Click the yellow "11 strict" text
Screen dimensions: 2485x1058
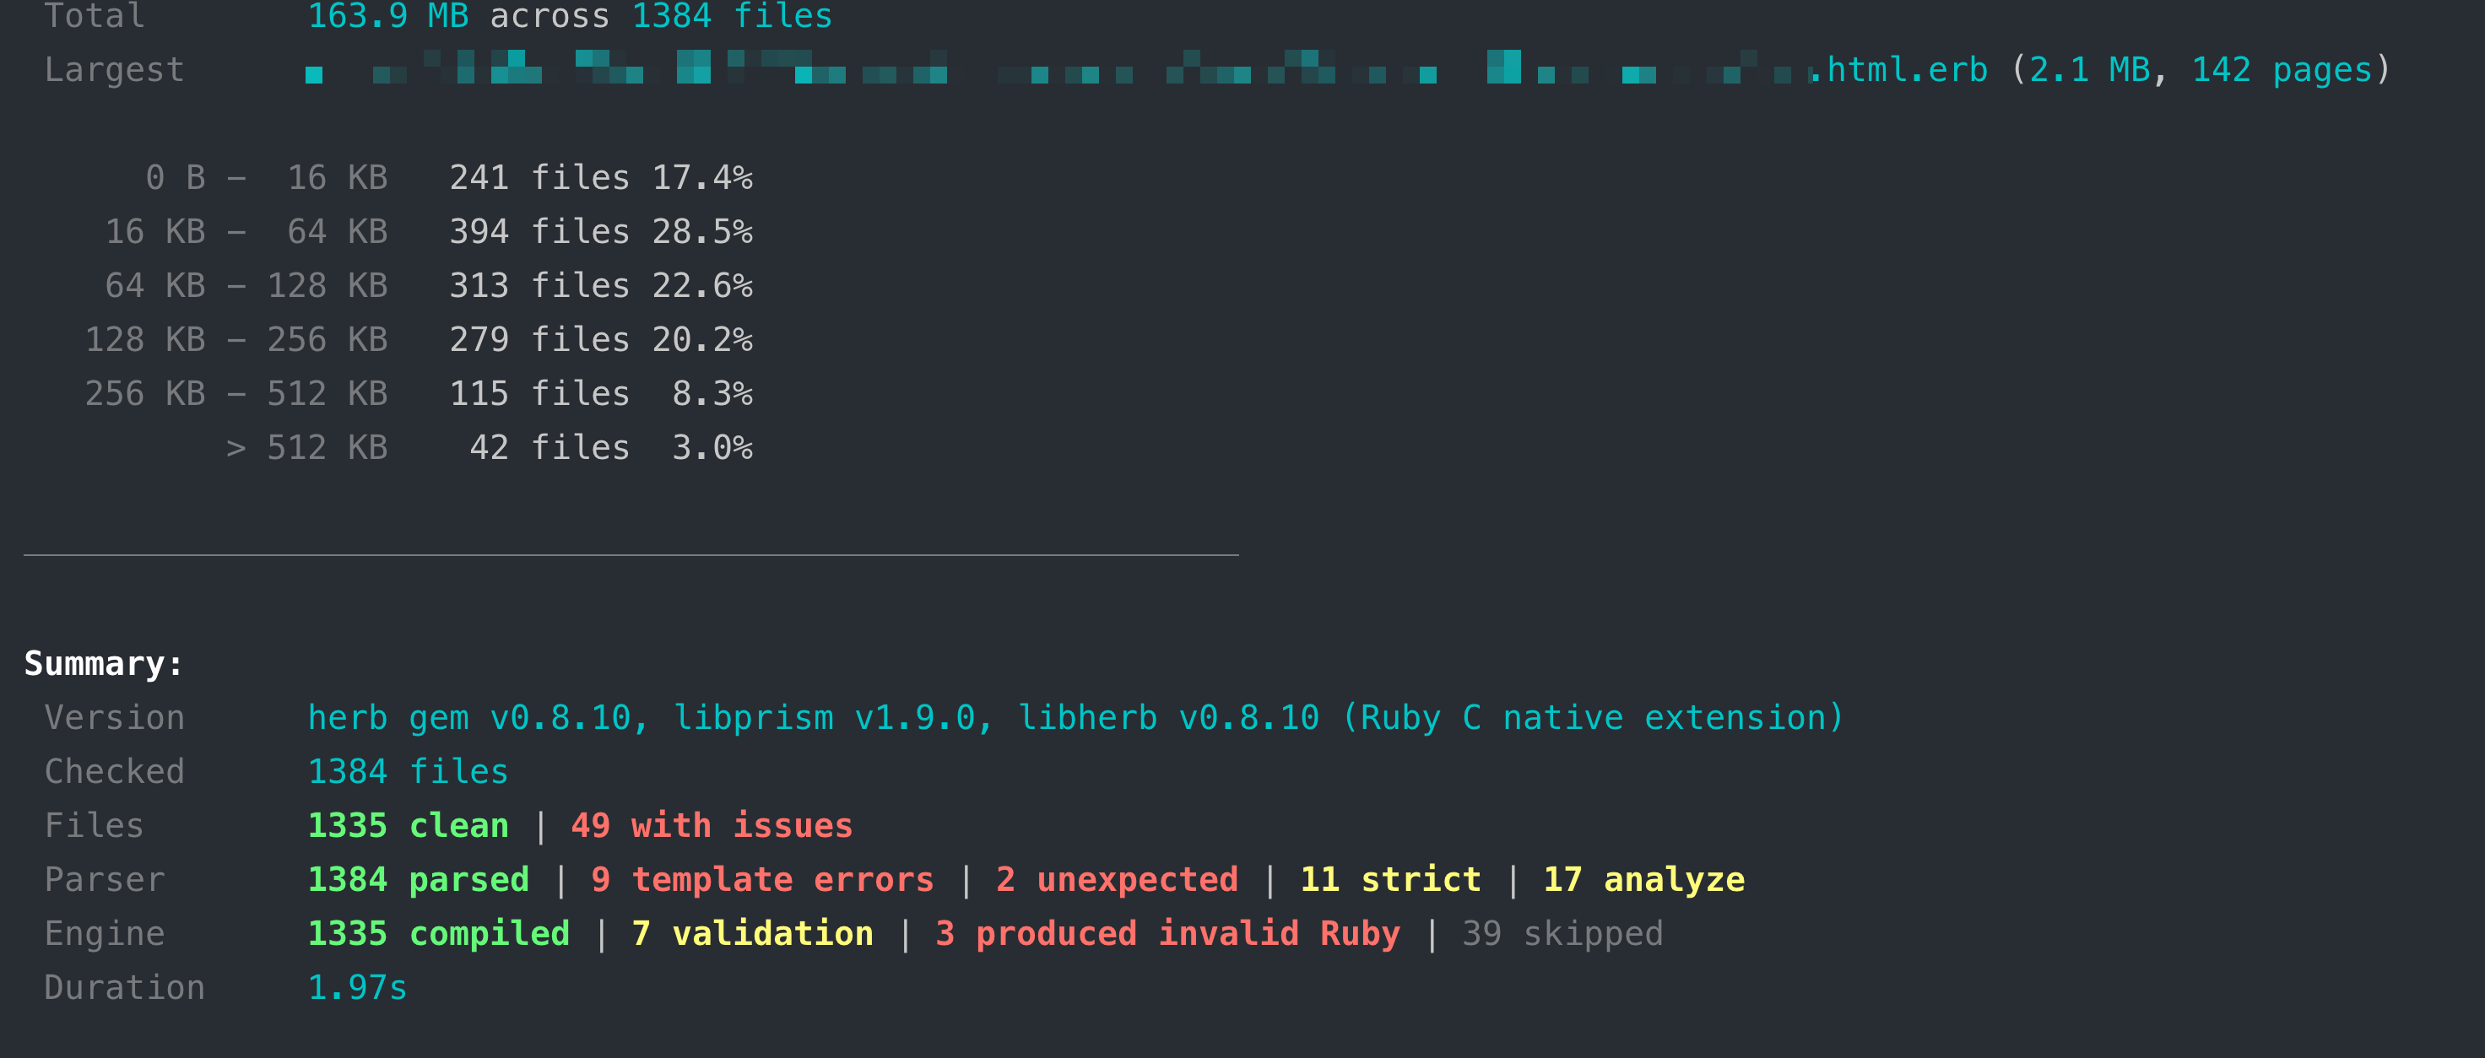click(1389, 880)
